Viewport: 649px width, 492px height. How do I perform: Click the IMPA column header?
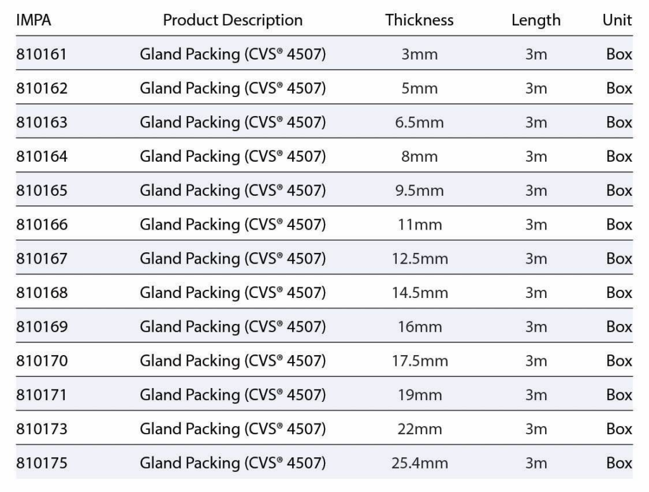[x=34, y=20]
